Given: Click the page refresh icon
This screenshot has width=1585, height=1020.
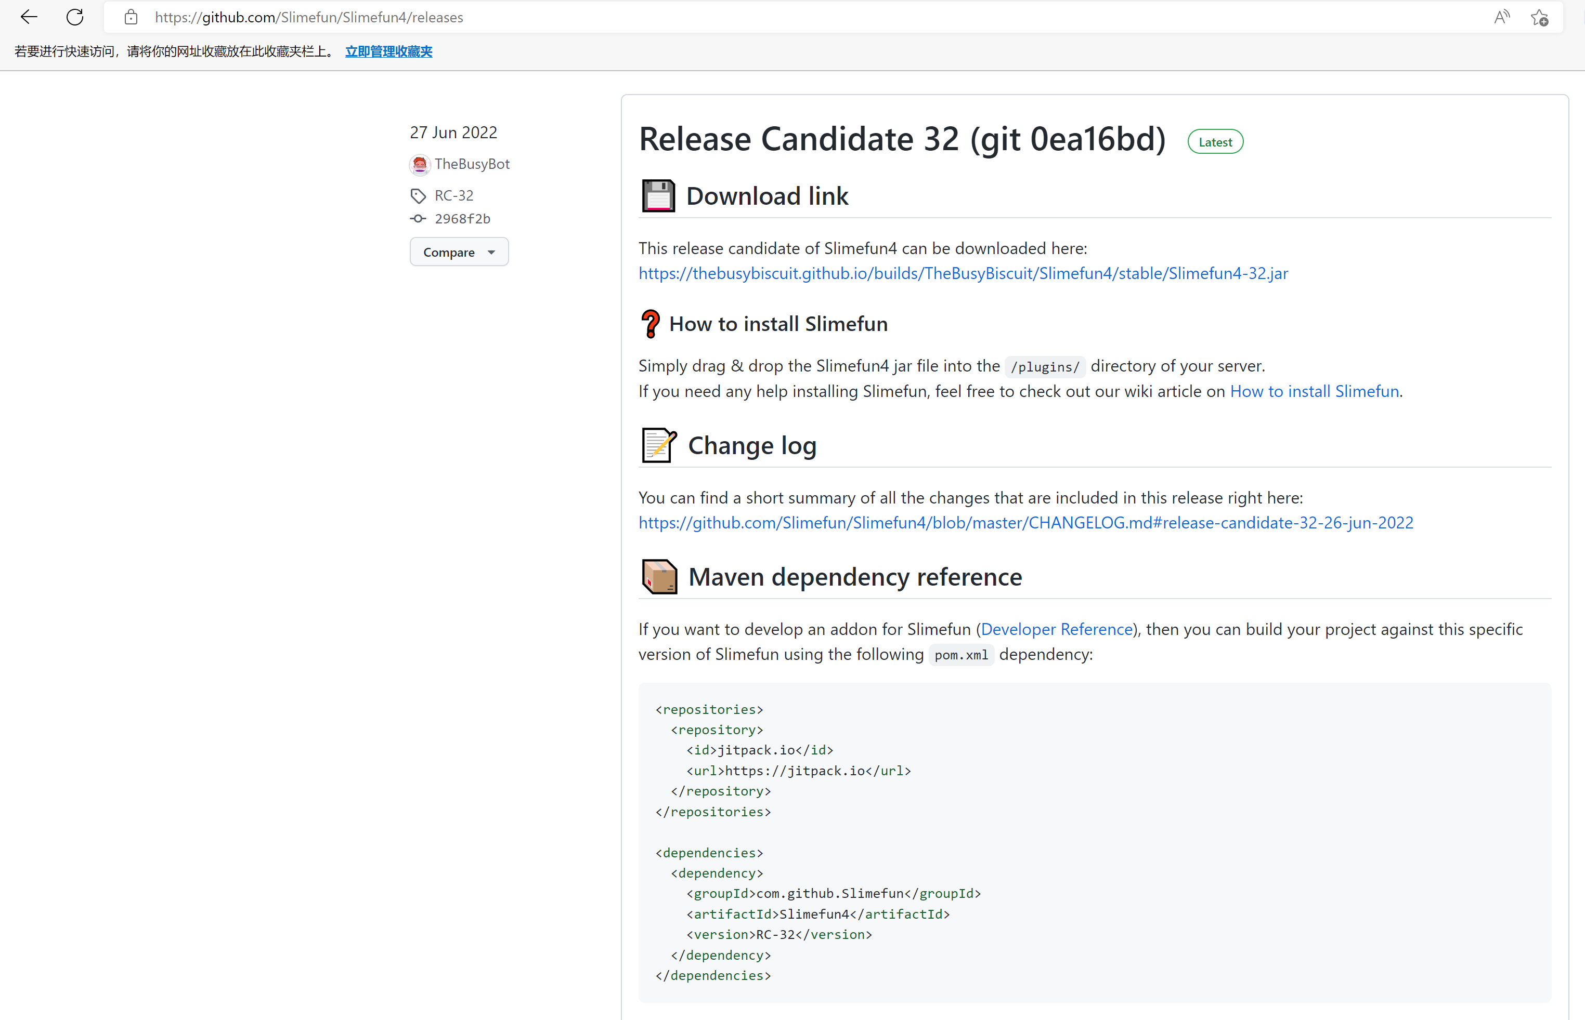Looking at the screenshot, I should pyautogui.click(x=74, y=17).
